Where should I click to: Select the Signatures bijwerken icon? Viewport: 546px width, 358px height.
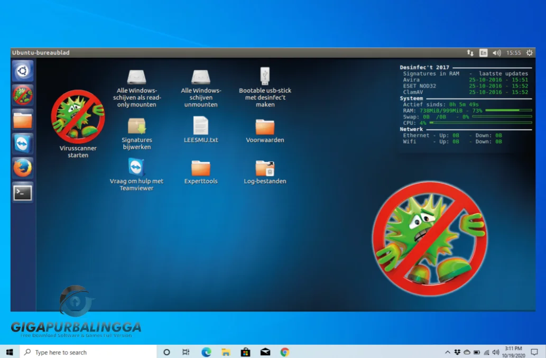click(136, 134)
